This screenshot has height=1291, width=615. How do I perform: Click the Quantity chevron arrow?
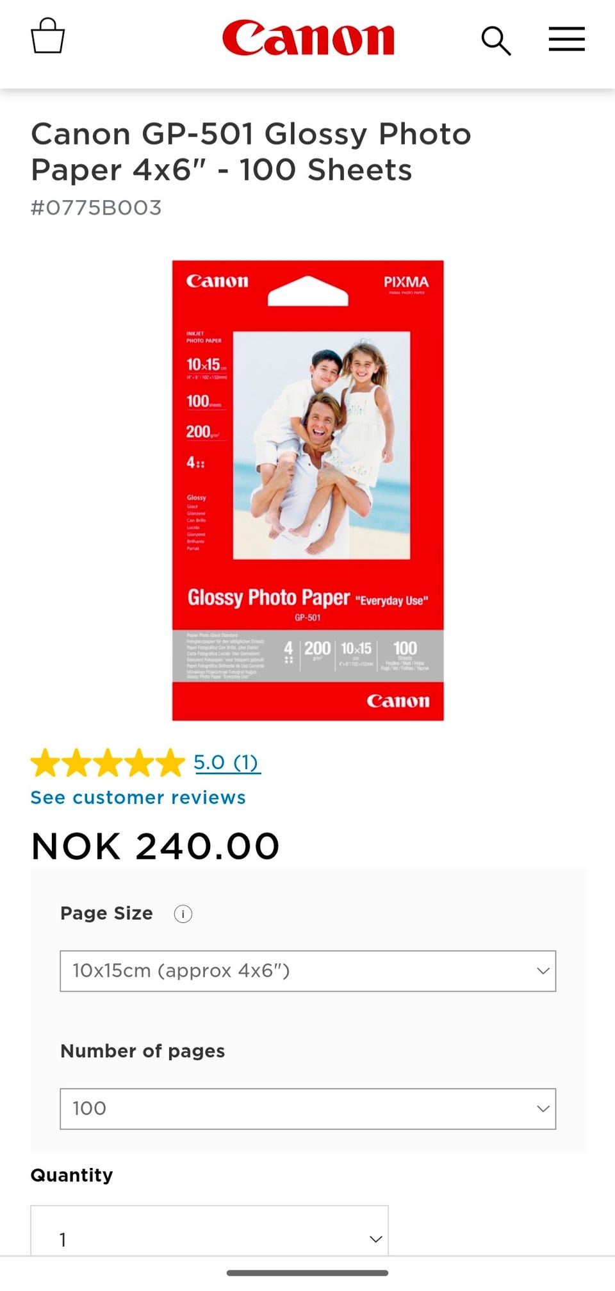[376, 1240]
